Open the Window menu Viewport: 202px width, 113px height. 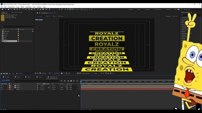[39, 7]
